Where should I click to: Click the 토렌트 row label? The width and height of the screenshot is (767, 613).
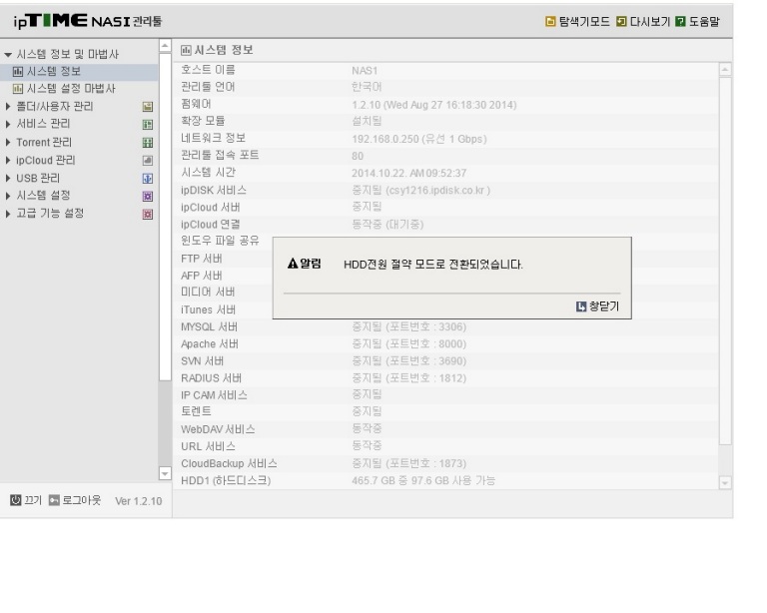pos(196,411)
